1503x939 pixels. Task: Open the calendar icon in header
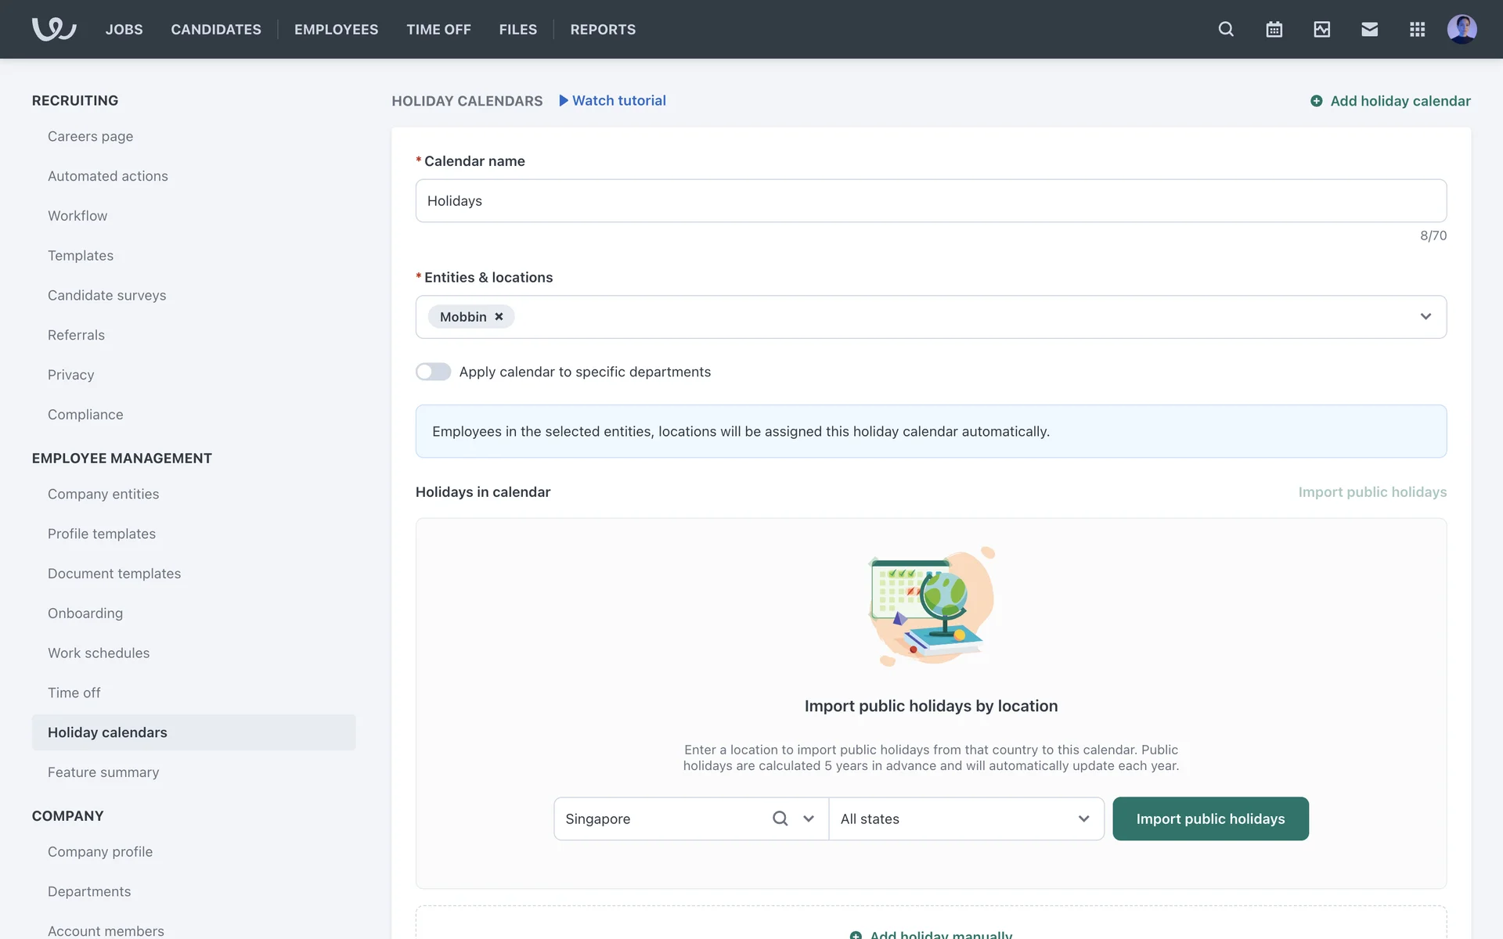1274,29
